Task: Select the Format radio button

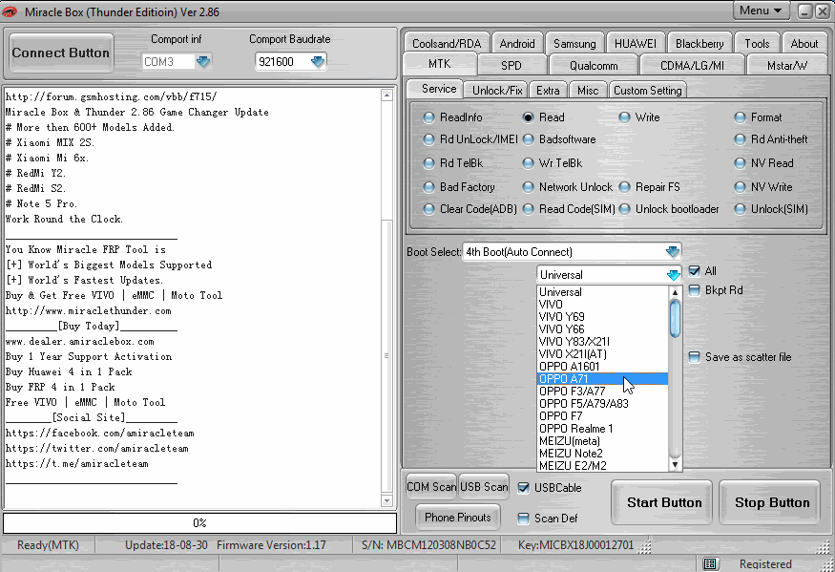Action: tap(740, 117)
